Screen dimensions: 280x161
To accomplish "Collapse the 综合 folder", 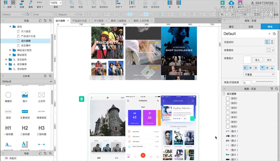I will 10,27.
